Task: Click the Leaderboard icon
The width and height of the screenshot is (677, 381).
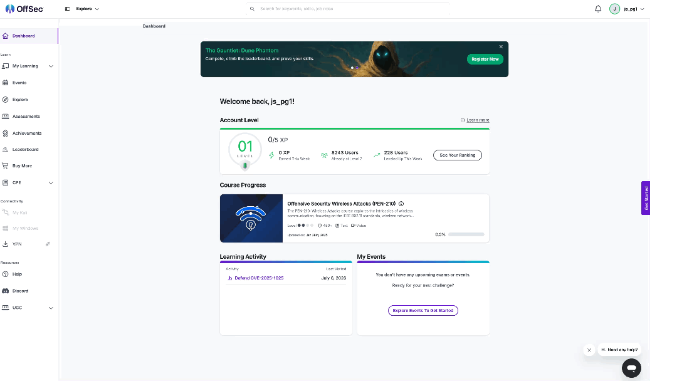Action: click(5, 149)
